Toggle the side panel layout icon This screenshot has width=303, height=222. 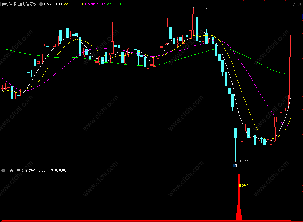click(x=299, y=4)
